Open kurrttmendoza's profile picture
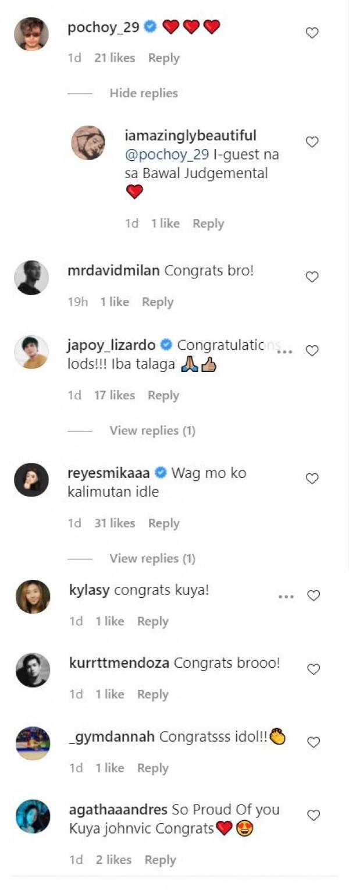The width and height of the screenshot is (349, 893). click(x=32, y=670)
